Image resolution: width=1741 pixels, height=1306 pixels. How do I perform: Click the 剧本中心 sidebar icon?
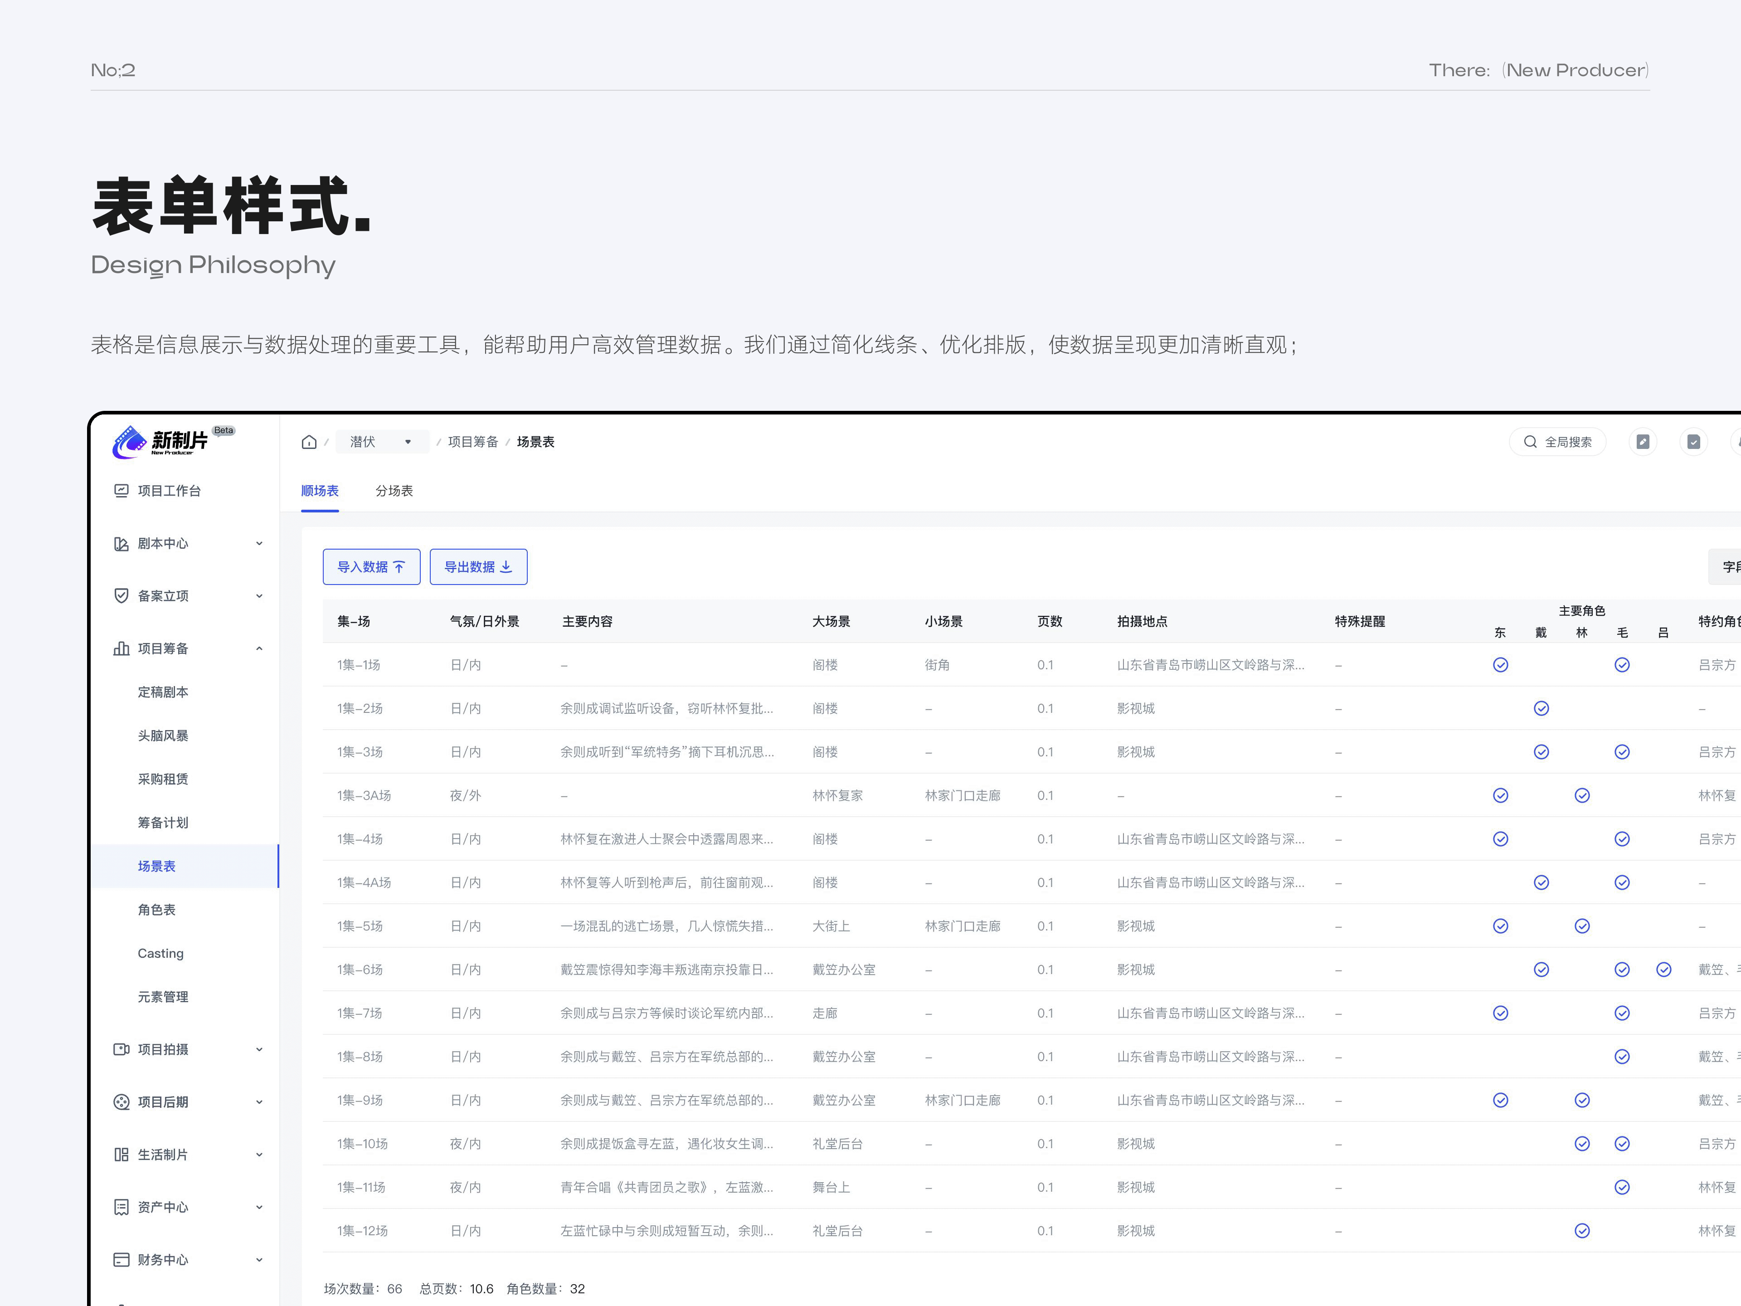pos(121,543)
